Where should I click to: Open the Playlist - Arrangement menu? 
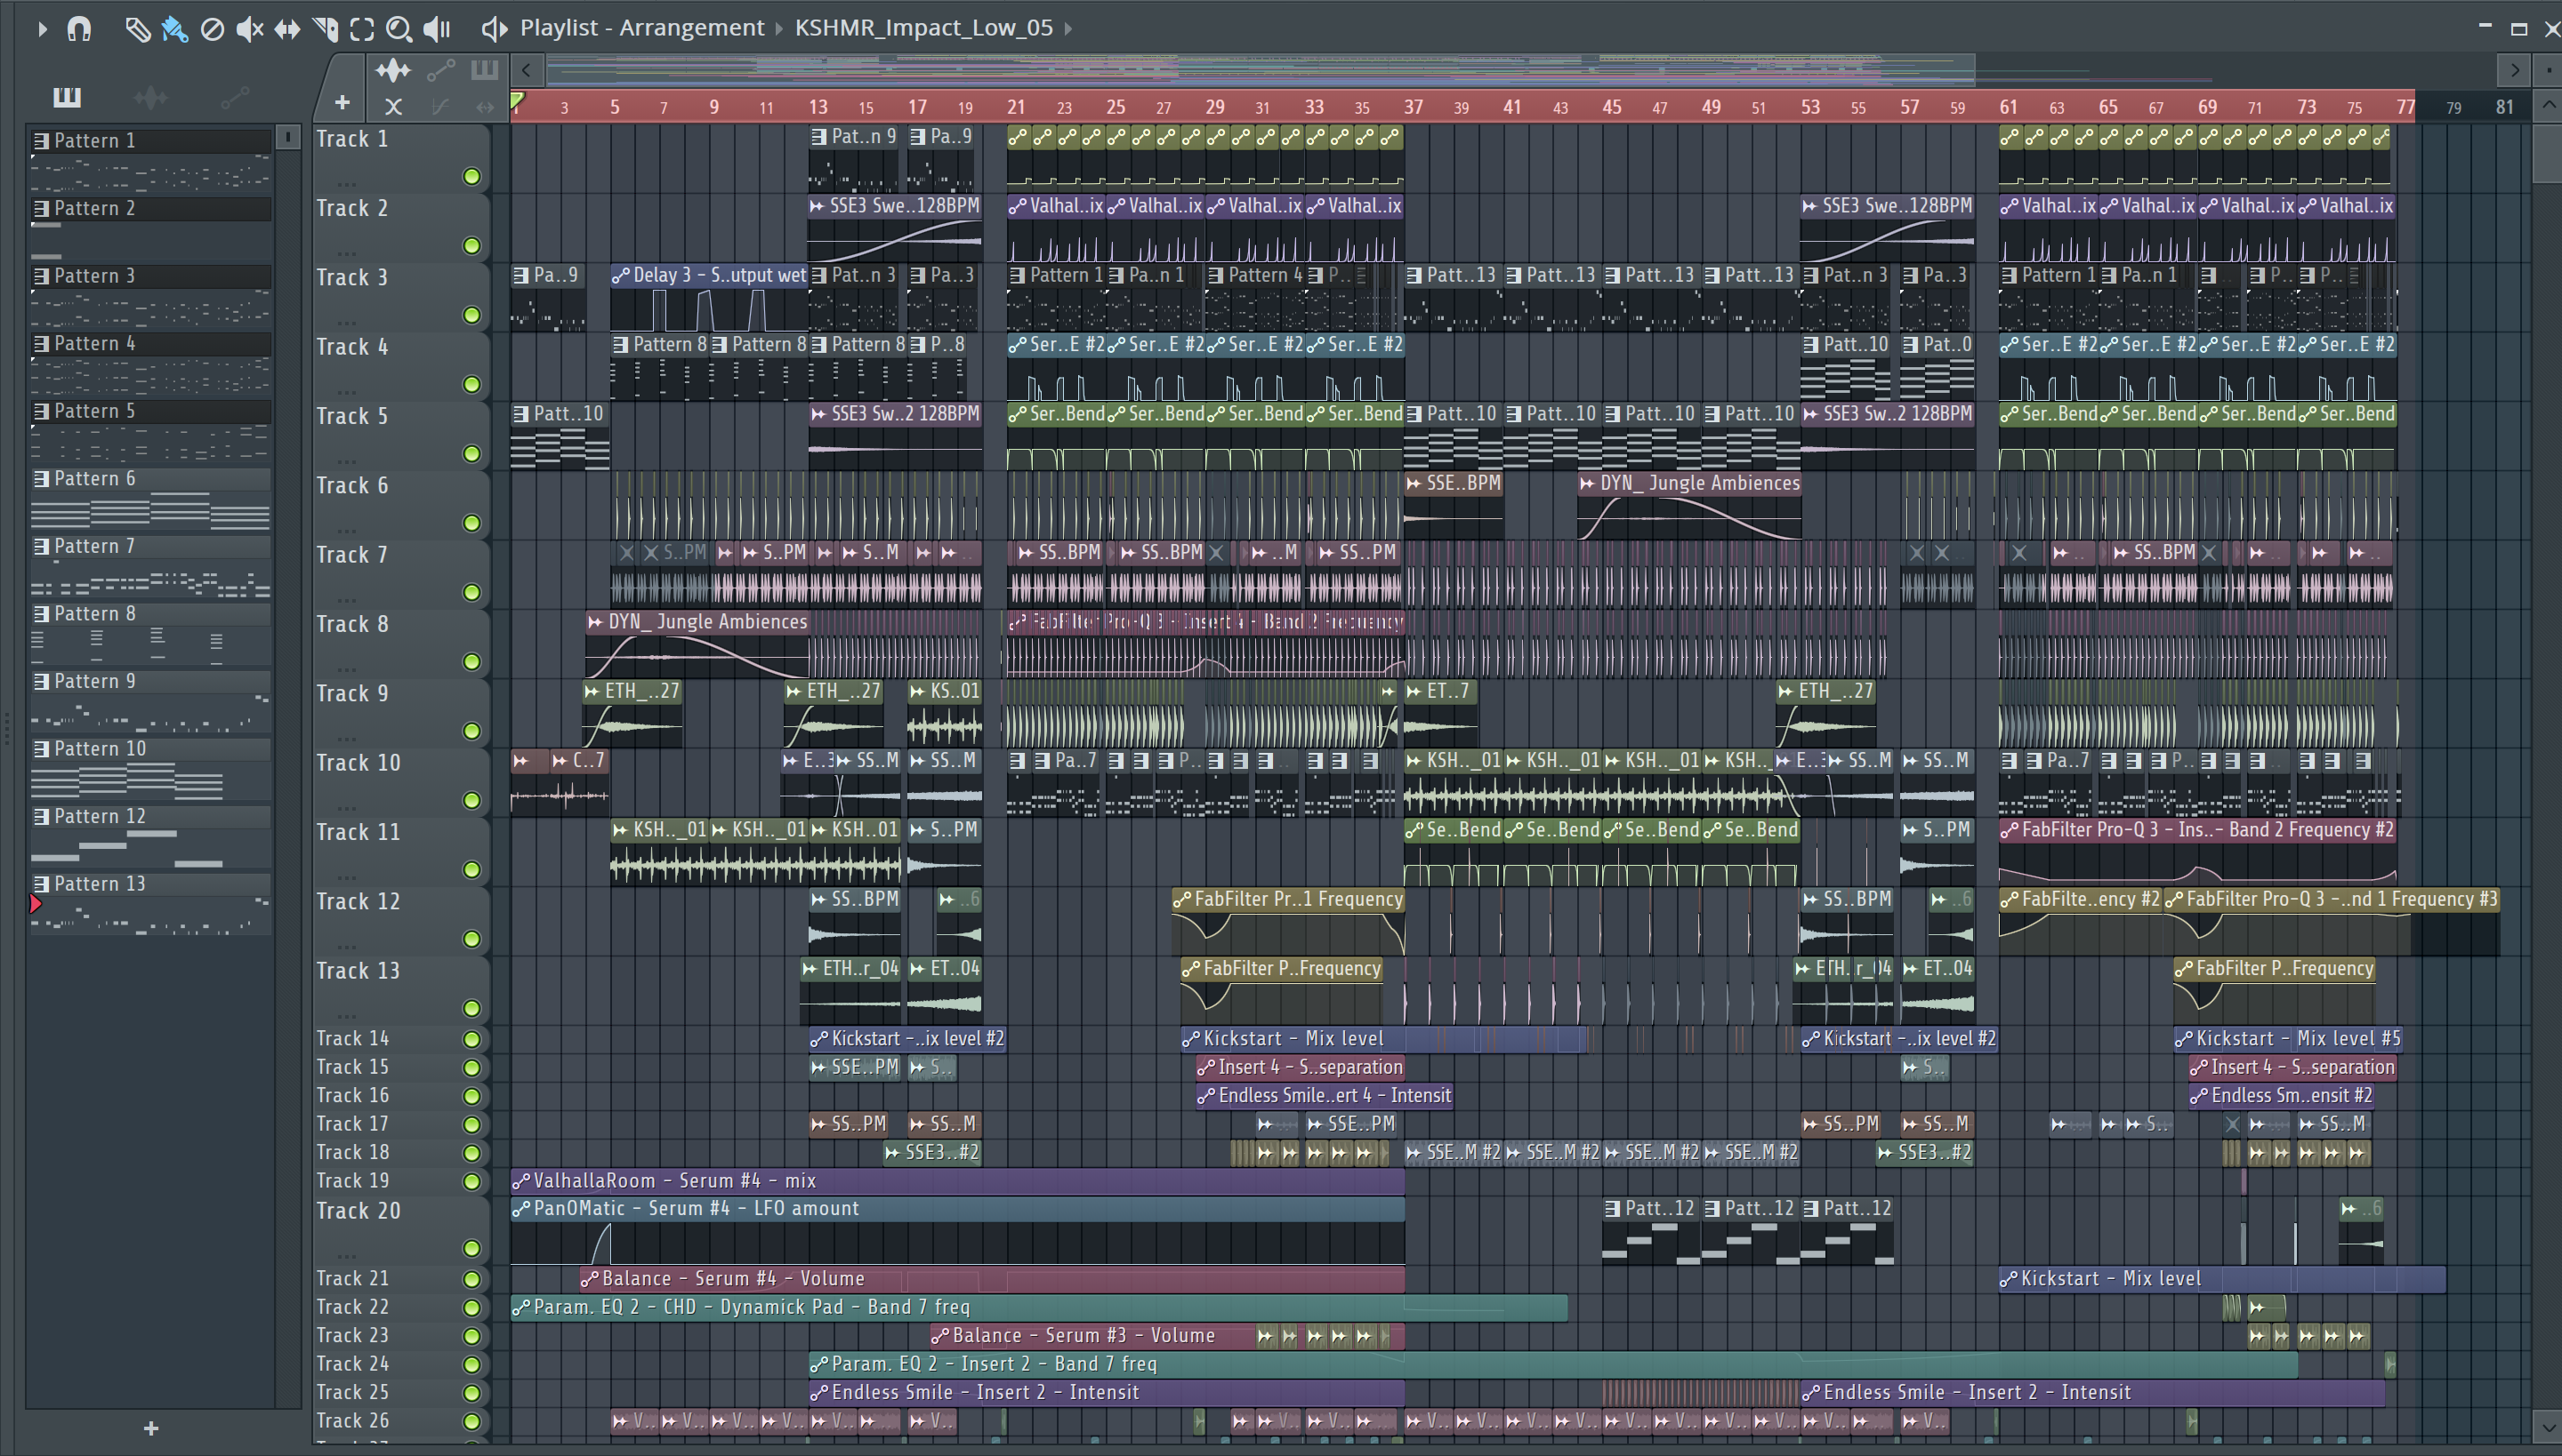pos(641,28)
